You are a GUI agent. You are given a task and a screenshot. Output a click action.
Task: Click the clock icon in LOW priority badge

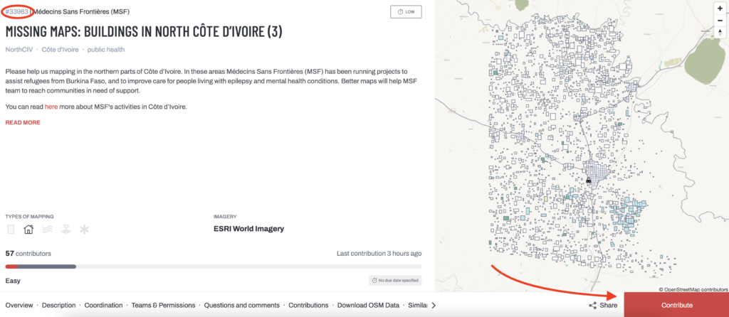(401, 12)
